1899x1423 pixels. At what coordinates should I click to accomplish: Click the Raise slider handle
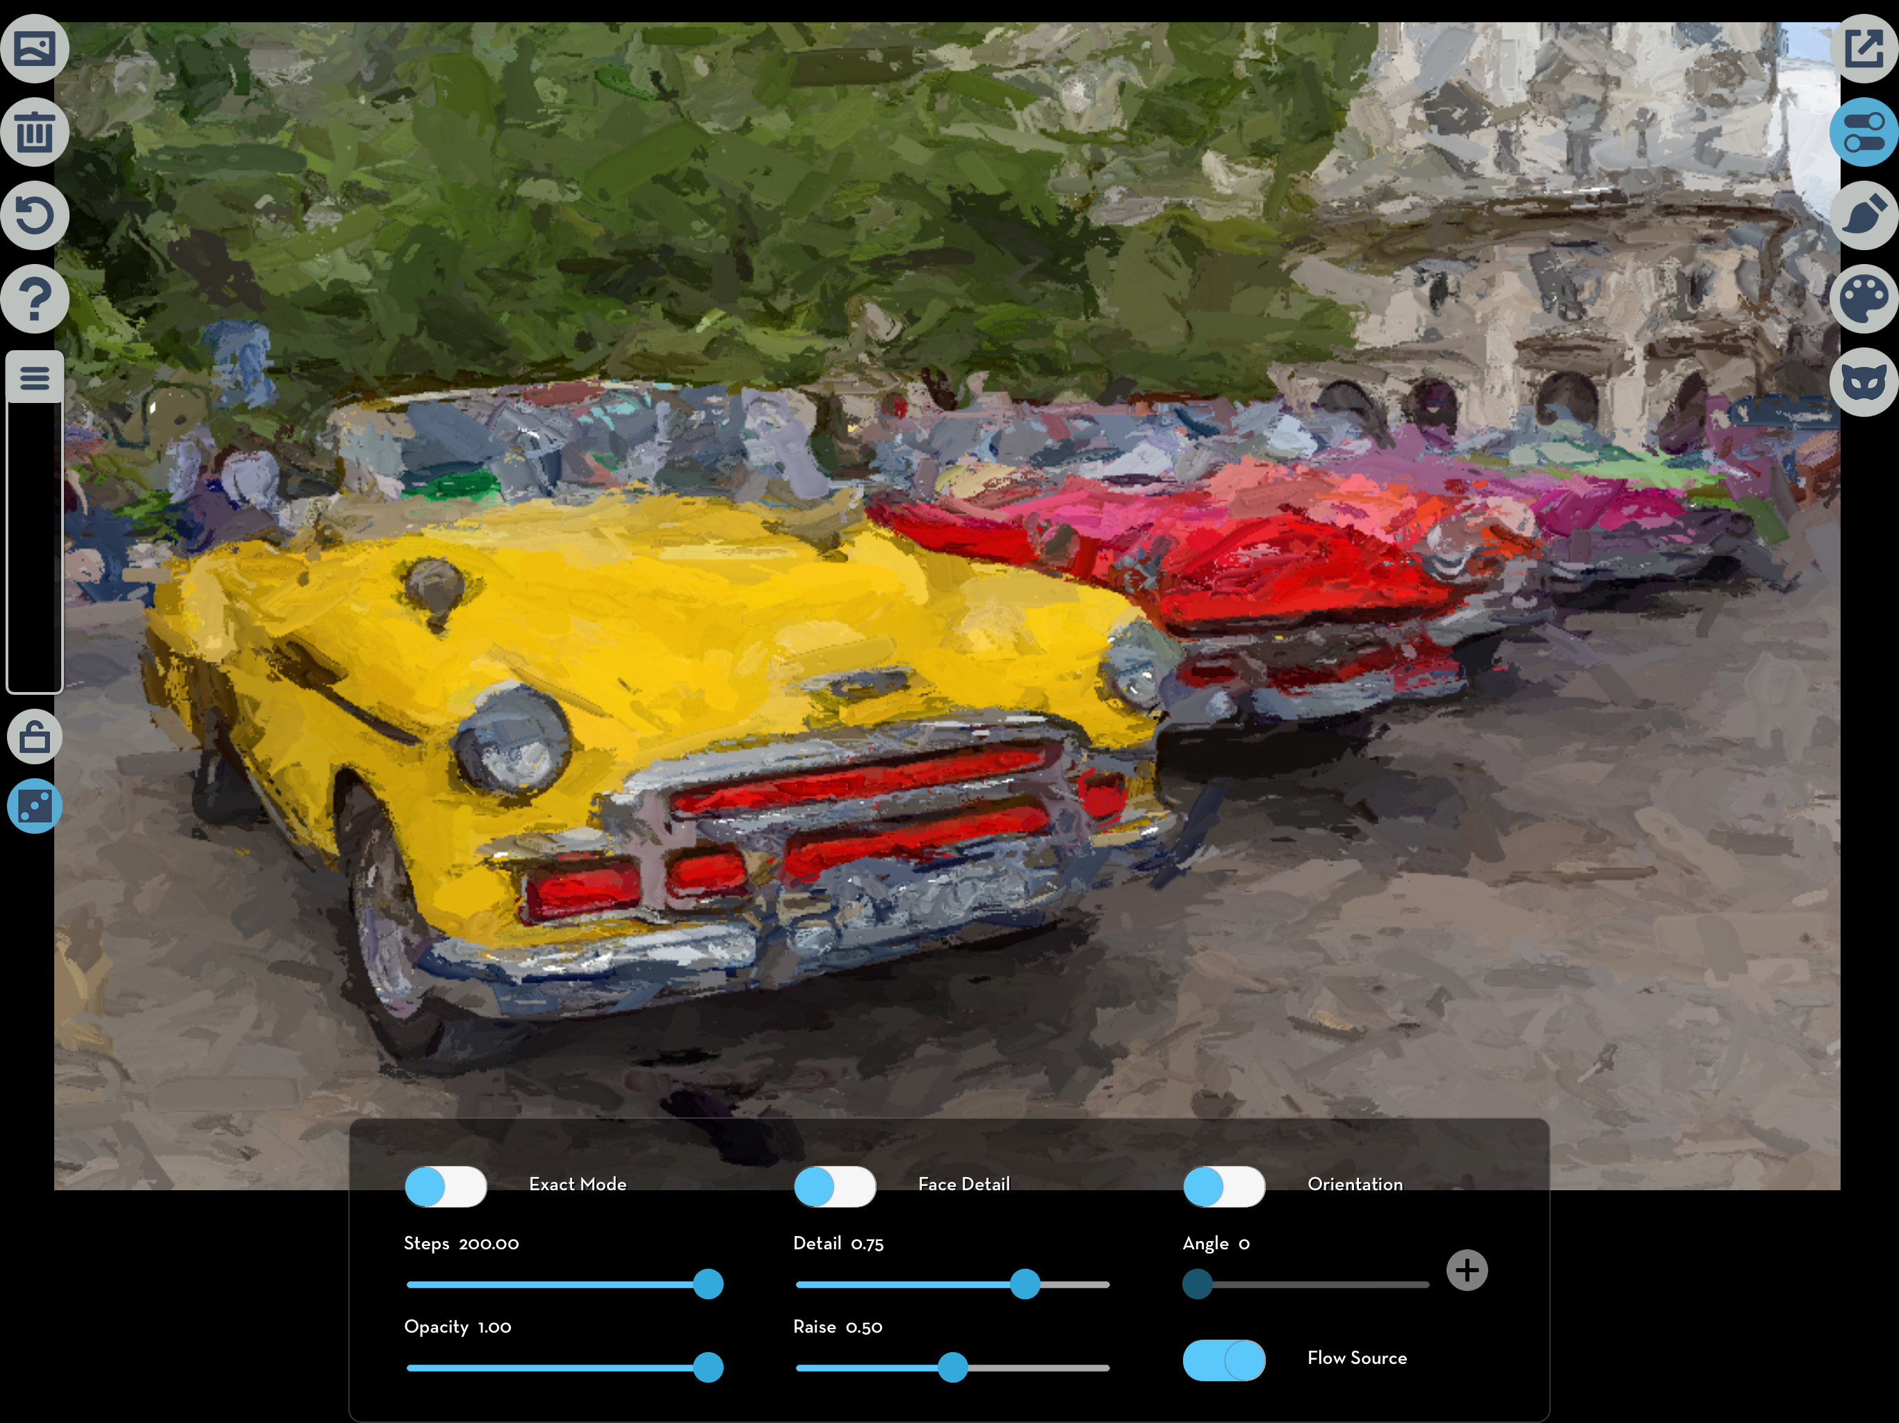pyautogui.click(x=952, y=1367)
